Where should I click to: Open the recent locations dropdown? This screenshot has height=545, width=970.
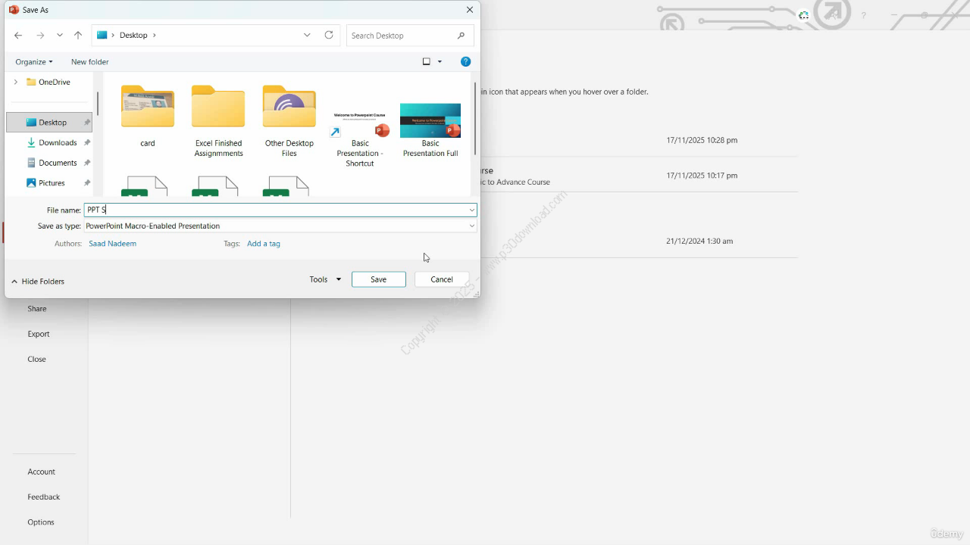click(60, 36)
